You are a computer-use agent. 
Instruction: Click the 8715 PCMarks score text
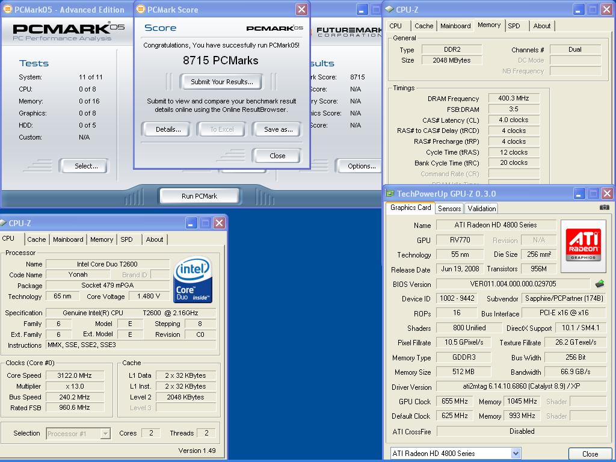click(x=220, y=61)
